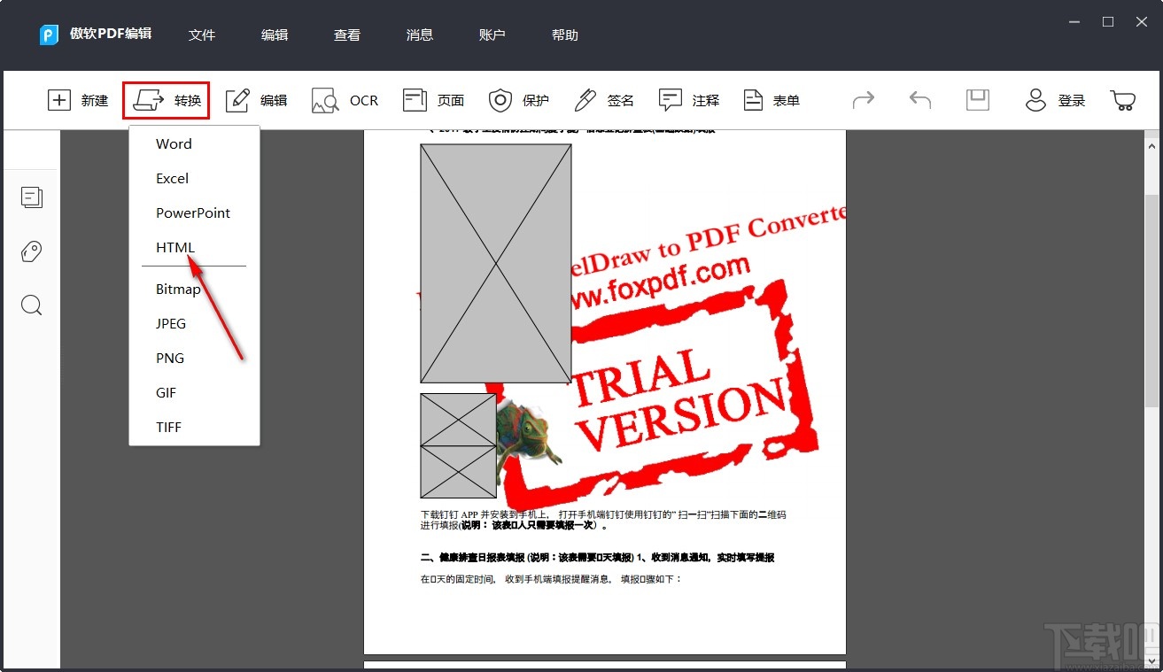Select the 编辑 (Edit) tool

256,100
